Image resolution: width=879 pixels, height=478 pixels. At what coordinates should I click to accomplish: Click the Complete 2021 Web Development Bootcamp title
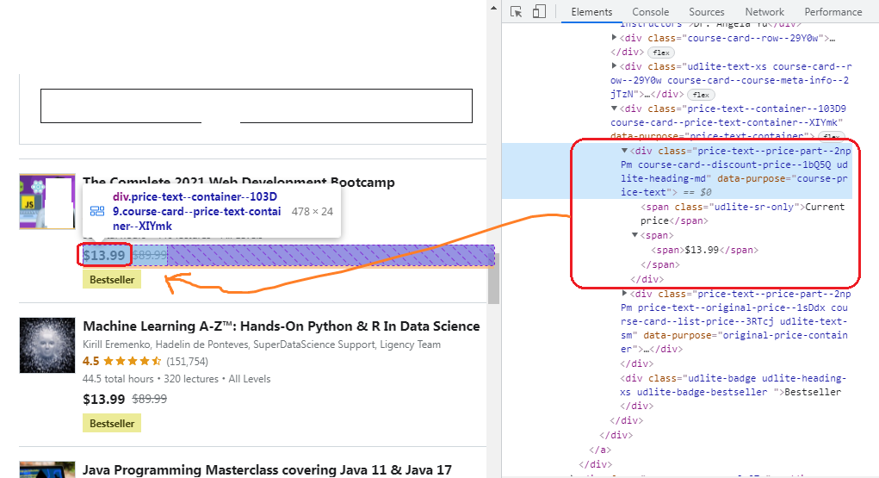tap(238, 182)
